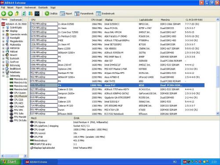Select the FPU VP8 benchmark icon
Image resolution: width=220 pixels, height=165 pixels.
[x=11, y=110]
